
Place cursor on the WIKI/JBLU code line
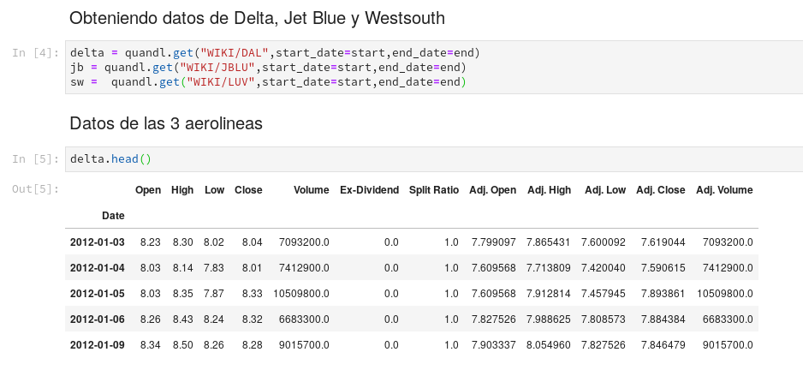coord(267,67)
